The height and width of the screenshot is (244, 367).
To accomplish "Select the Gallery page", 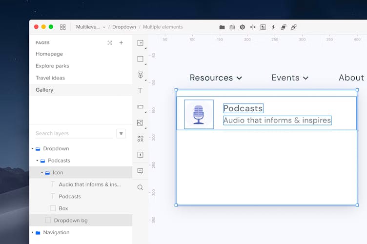I will (81, 90).
